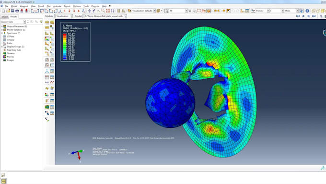This screenshot has width=326, height=184.
Task: Jump to the first frame
Action: 298,16
